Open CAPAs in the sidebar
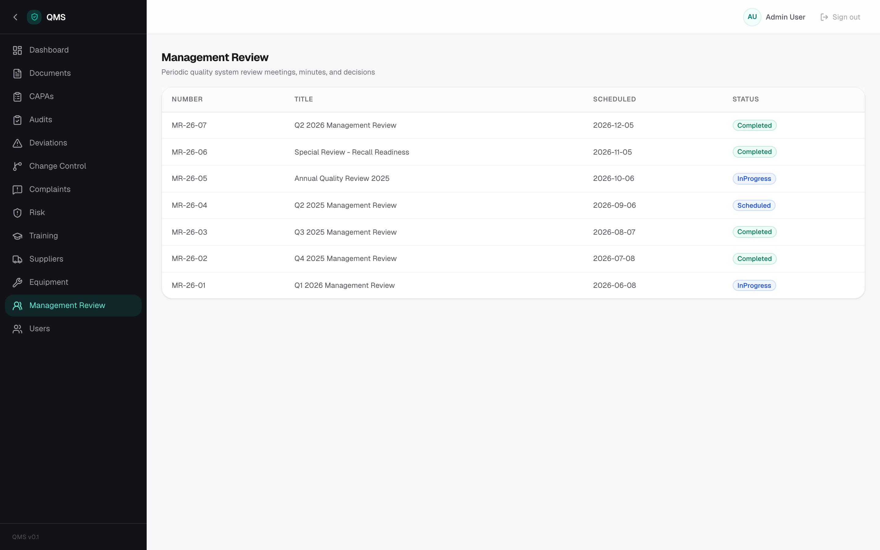This screenshot has height=550, width=880. coord(73,97)
